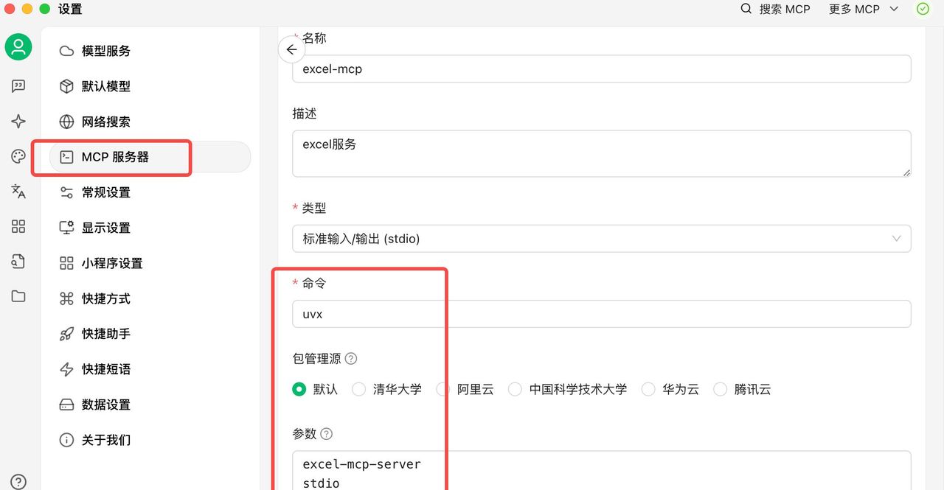944x490 pixels.
Task: Choose 腾讯云 as package source
Action: pyautogui.click(x=721, y=389)
